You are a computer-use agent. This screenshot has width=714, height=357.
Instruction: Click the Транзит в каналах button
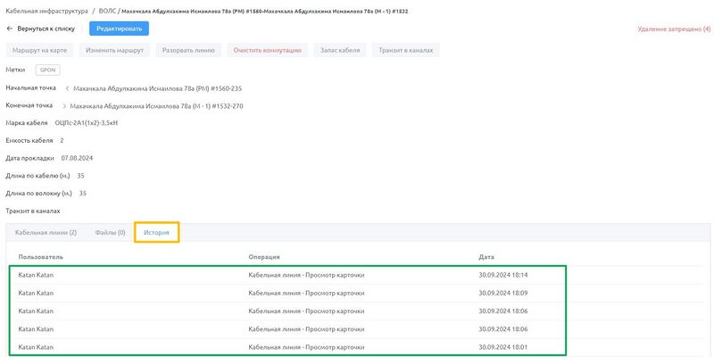tap(406, 50)
